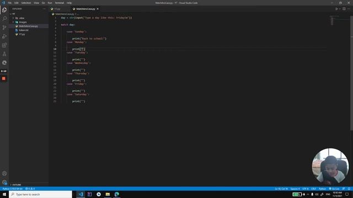The width and height of the screenshot is (353, 198).
Task: Select Python interpreter in status bar
Action: 13,189
